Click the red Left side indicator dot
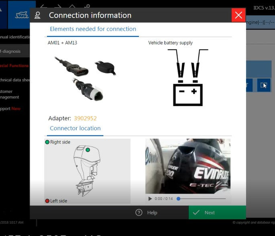This screenshot has width=275, height=236. point(47,201)
